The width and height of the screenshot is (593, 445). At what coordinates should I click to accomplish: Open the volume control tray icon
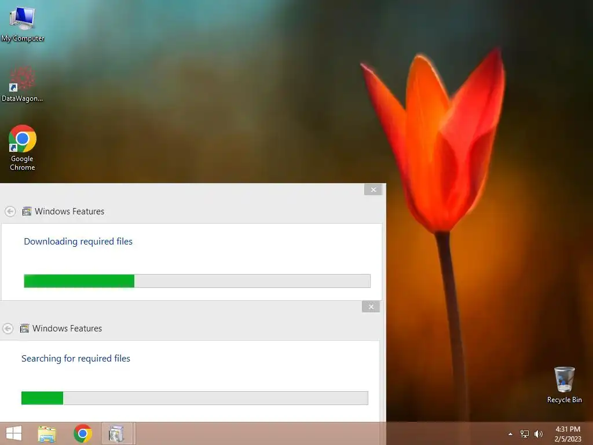[x=539, y=434]
